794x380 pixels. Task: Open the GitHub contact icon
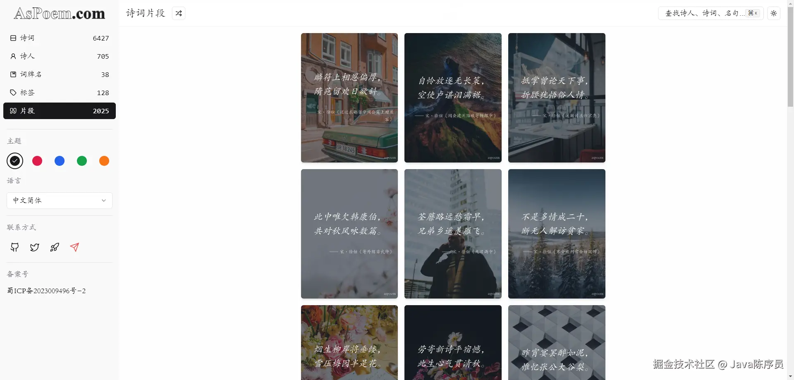tap(15, 247)
